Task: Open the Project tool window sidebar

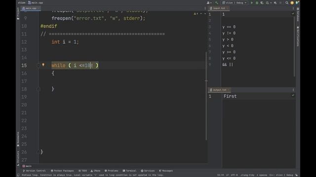Action: pyautogui.click(x=18, y=14)
